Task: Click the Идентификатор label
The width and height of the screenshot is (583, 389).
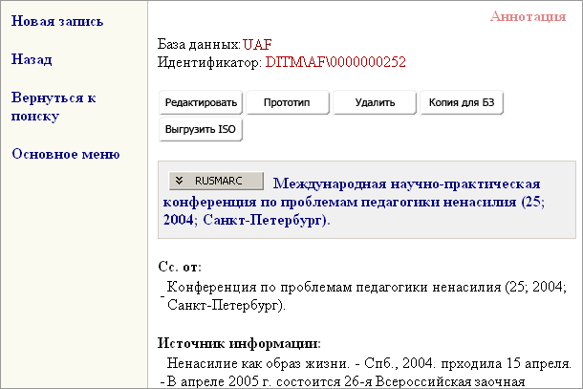Action: [x=208, y=62]
